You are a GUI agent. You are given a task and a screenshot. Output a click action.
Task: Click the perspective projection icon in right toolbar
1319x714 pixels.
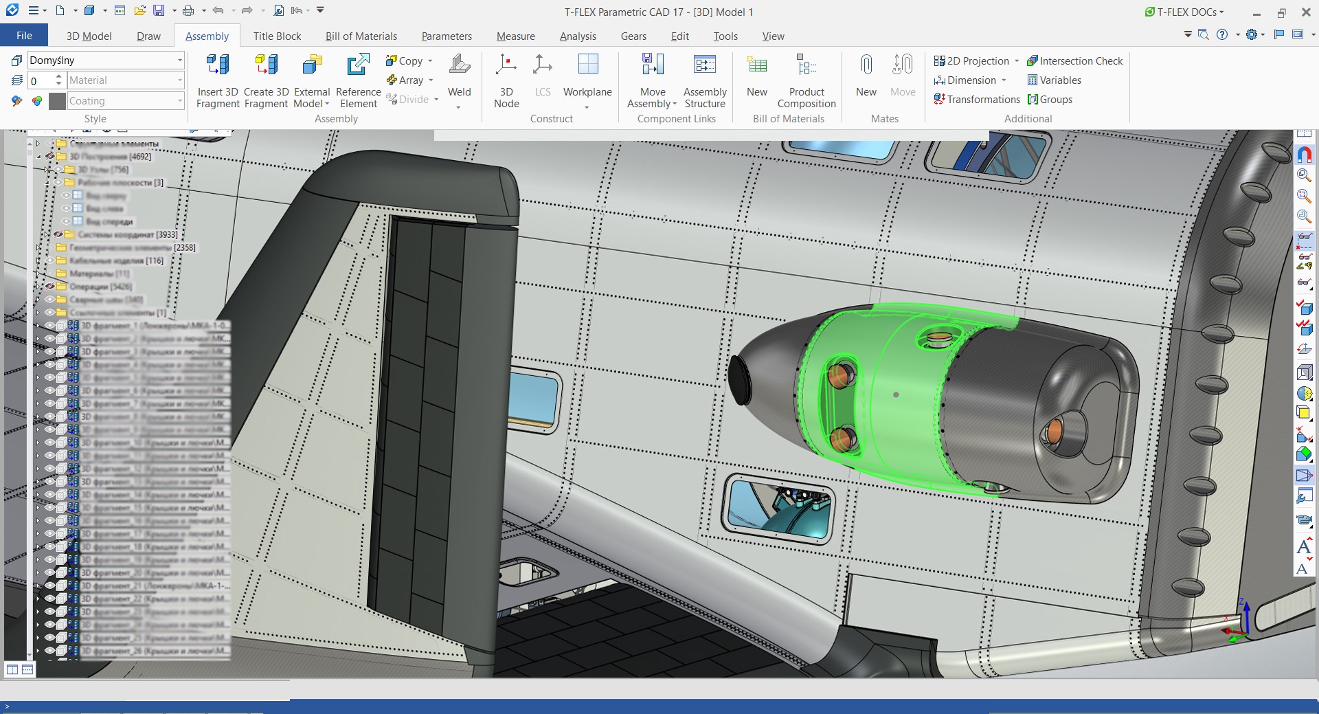pos(1304,476)
